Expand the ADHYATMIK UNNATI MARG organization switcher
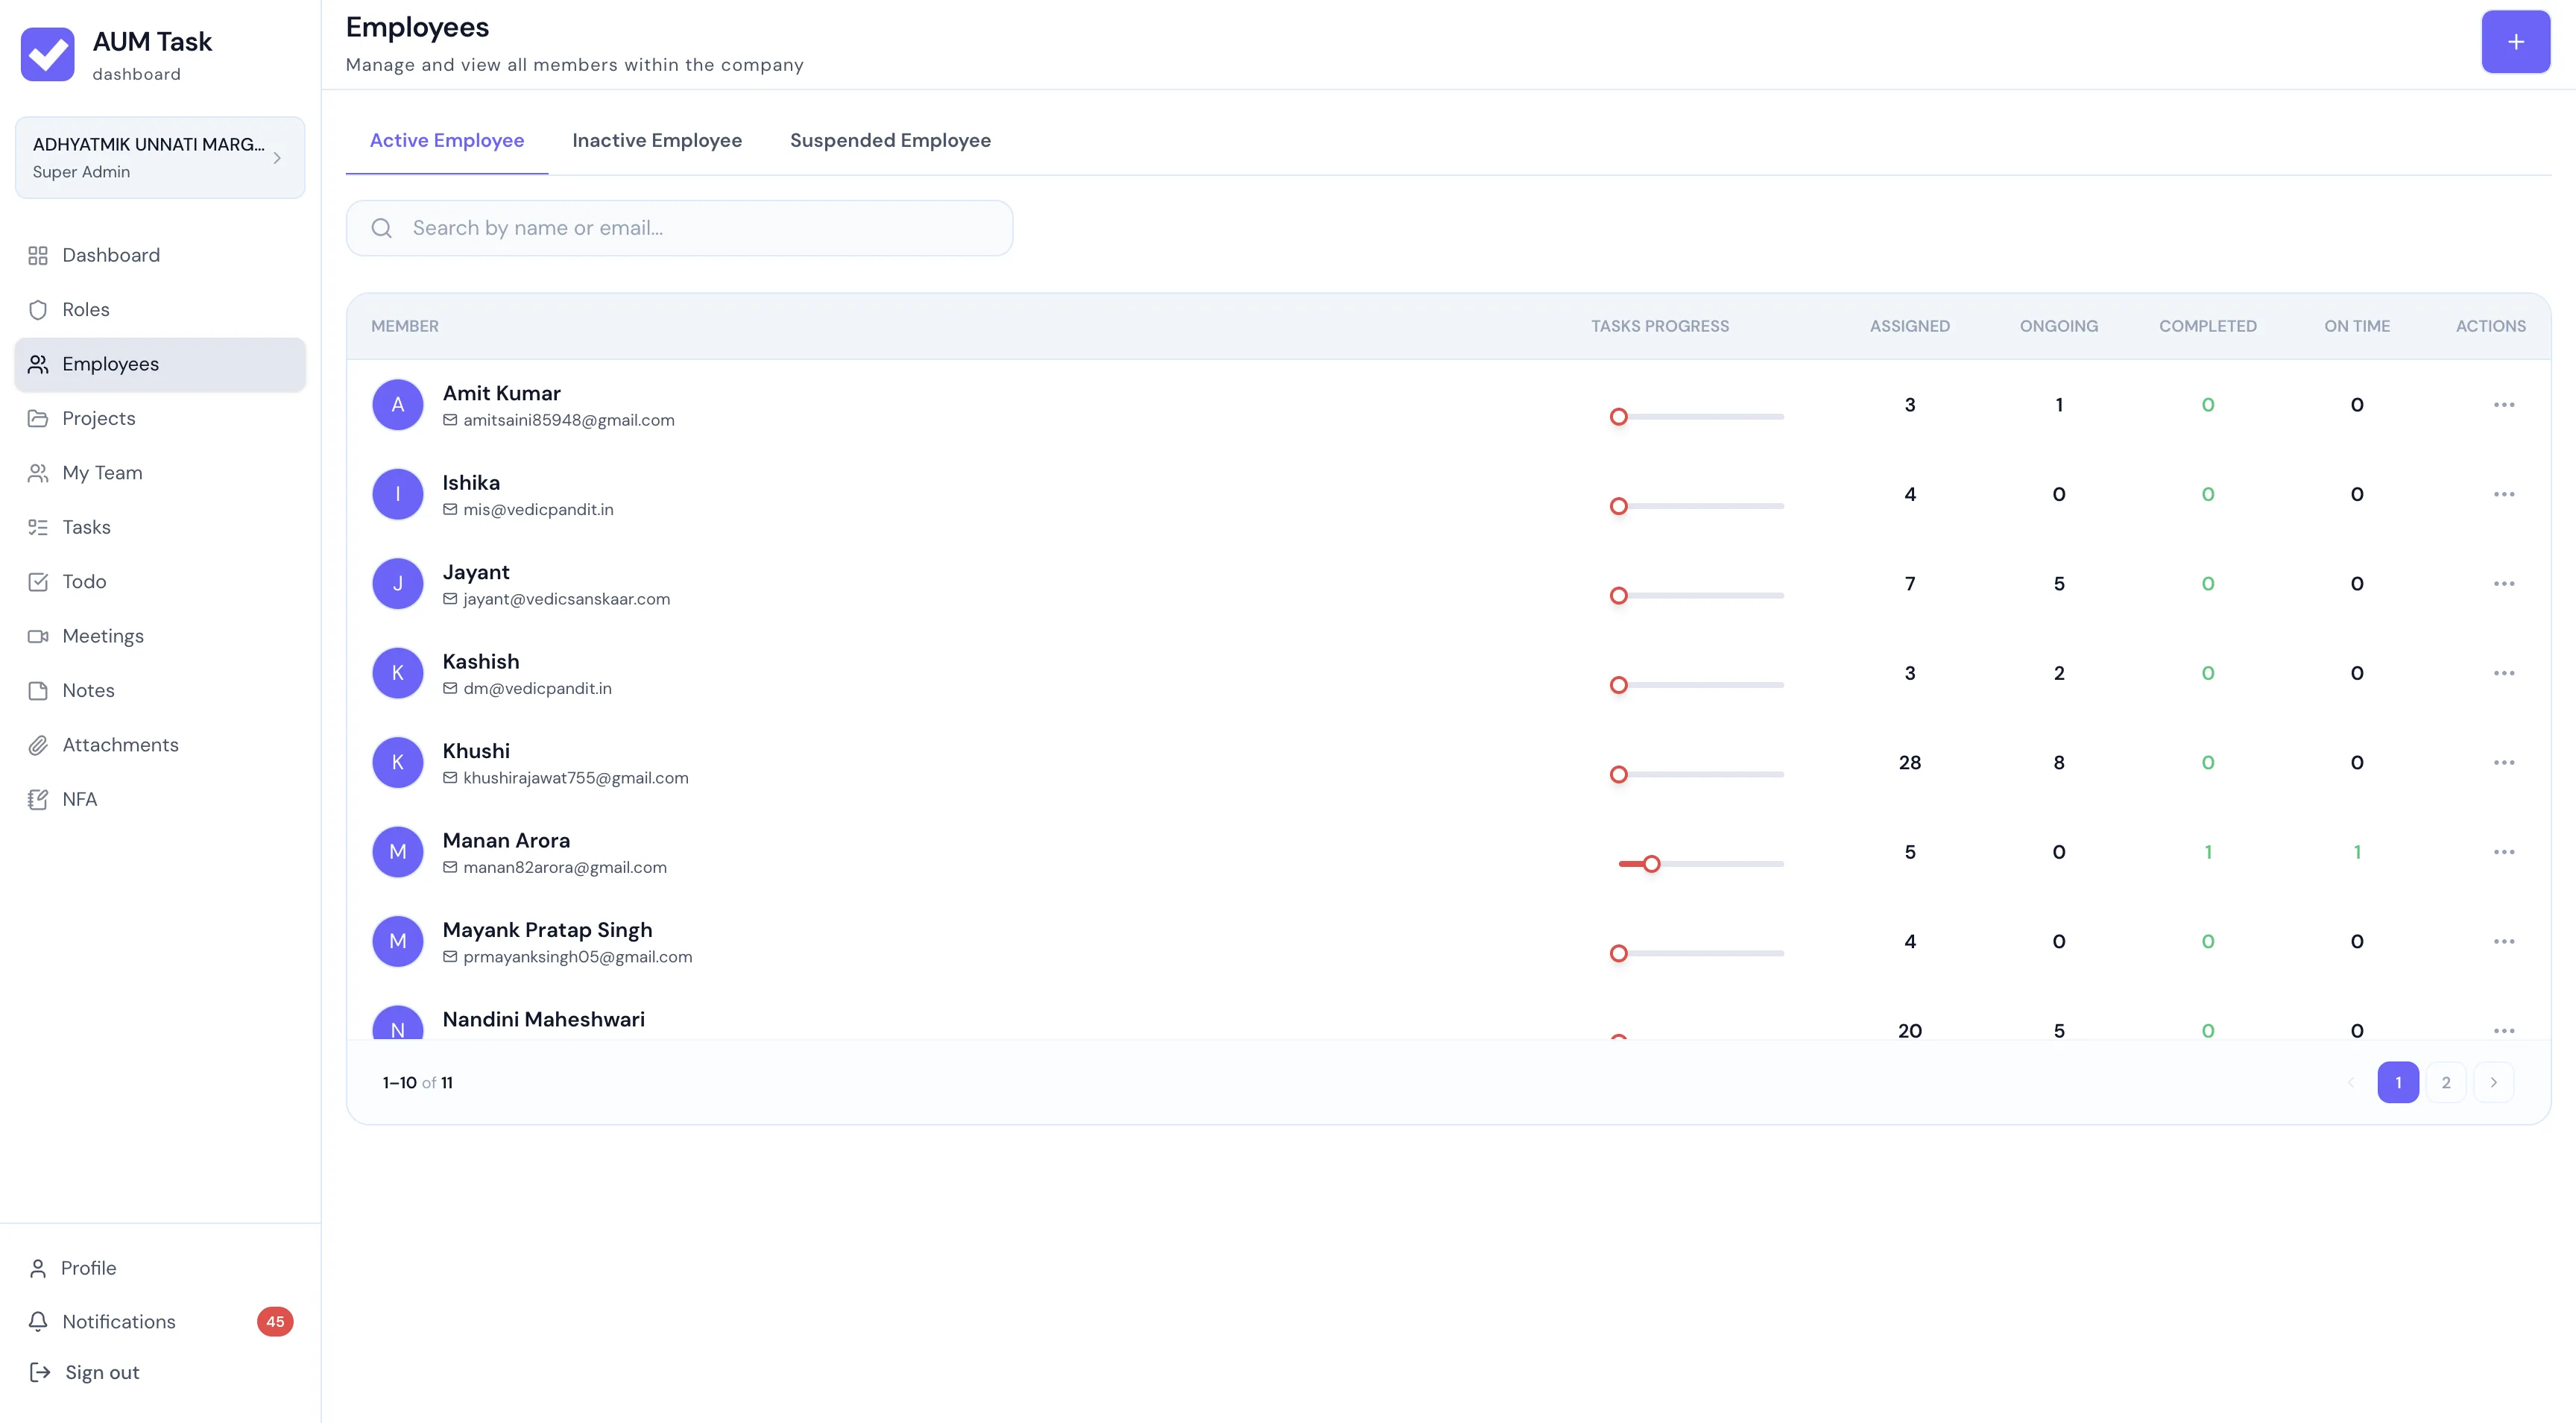 (160, 158)
